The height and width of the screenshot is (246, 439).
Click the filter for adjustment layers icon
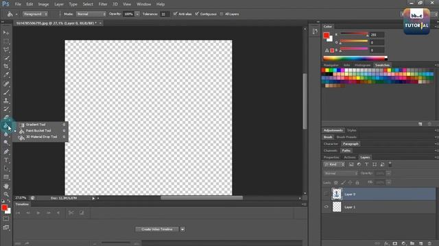359,165
